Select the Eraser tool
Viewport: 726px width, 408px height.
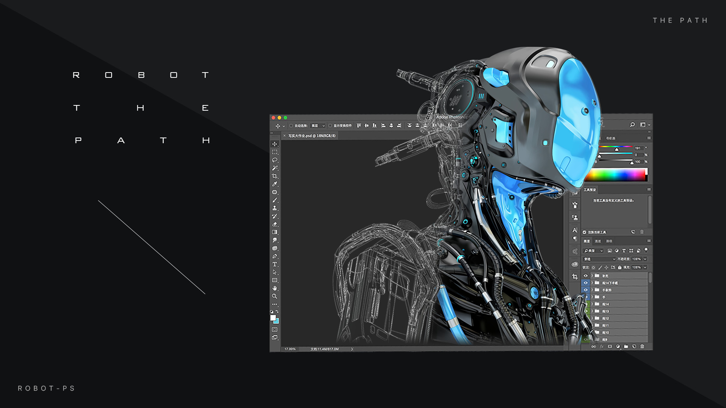[x=275, y=224]
